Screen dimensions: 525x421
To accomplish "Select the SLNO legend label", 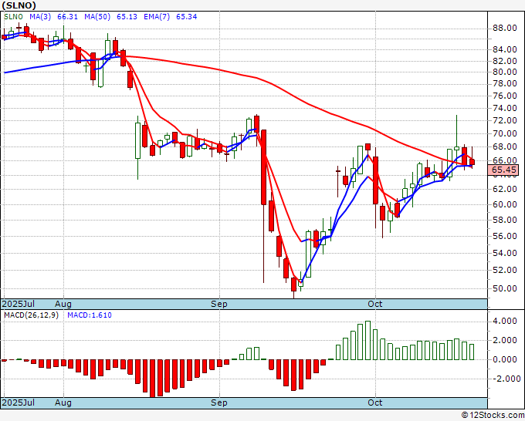I will pyautogui.click(x=13, y=17).
